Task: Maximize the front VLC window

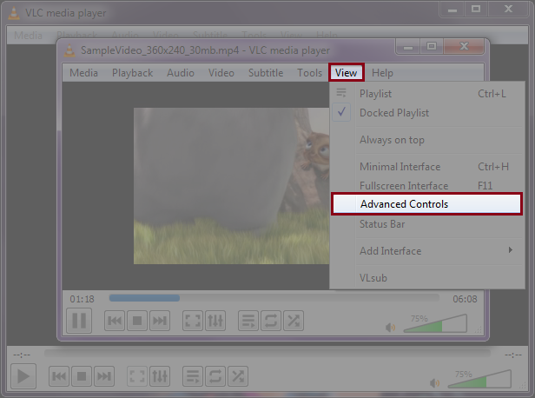Action: 432,46
